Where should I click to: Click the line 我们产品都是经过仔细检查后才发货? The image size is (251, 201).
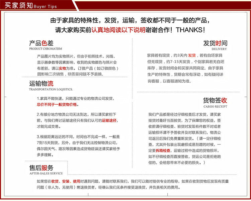184,115
